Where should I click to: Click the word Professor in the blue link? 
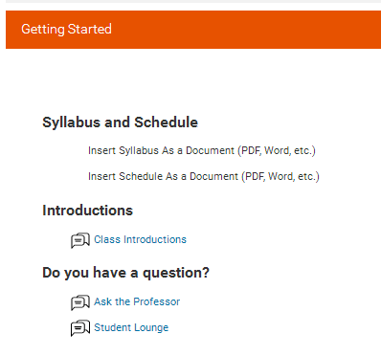[157, 301]
